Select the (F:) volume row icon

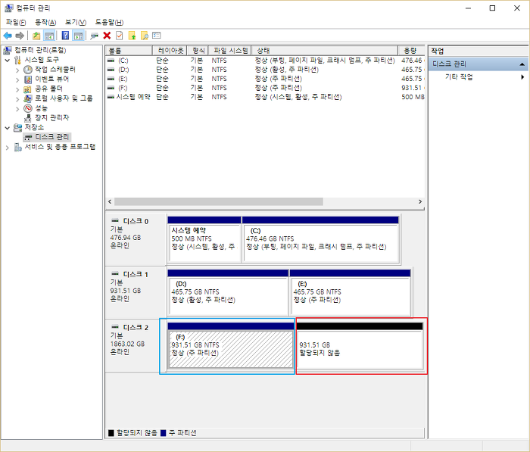[111, 88]
